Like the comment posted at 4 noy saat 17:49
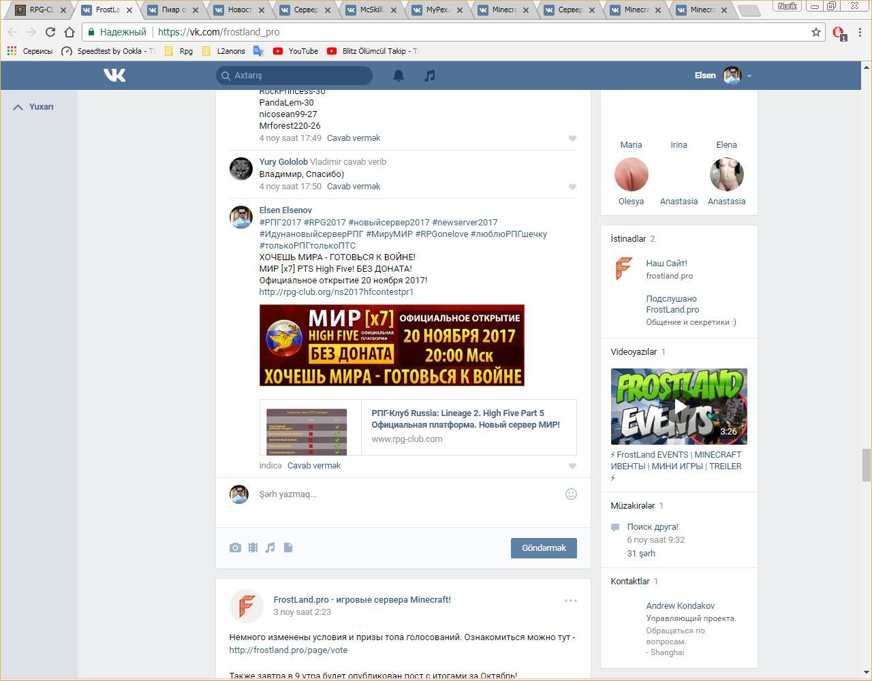 click(x=572, y=138)
